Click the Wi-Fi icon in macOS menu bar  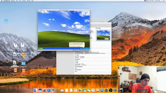pyautogui.click(x=151, y=1)
